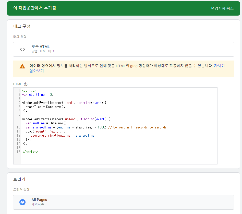Image resolution: width=242 pixels, height=214 pixels.
Task: Click the 태그 구성 heading
Action: [x=22, y=26]
